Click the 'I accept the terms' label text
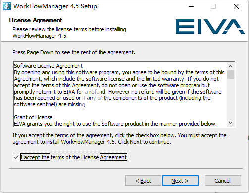The height and width of the screenshot is (193, 249). tap(74, 157)
